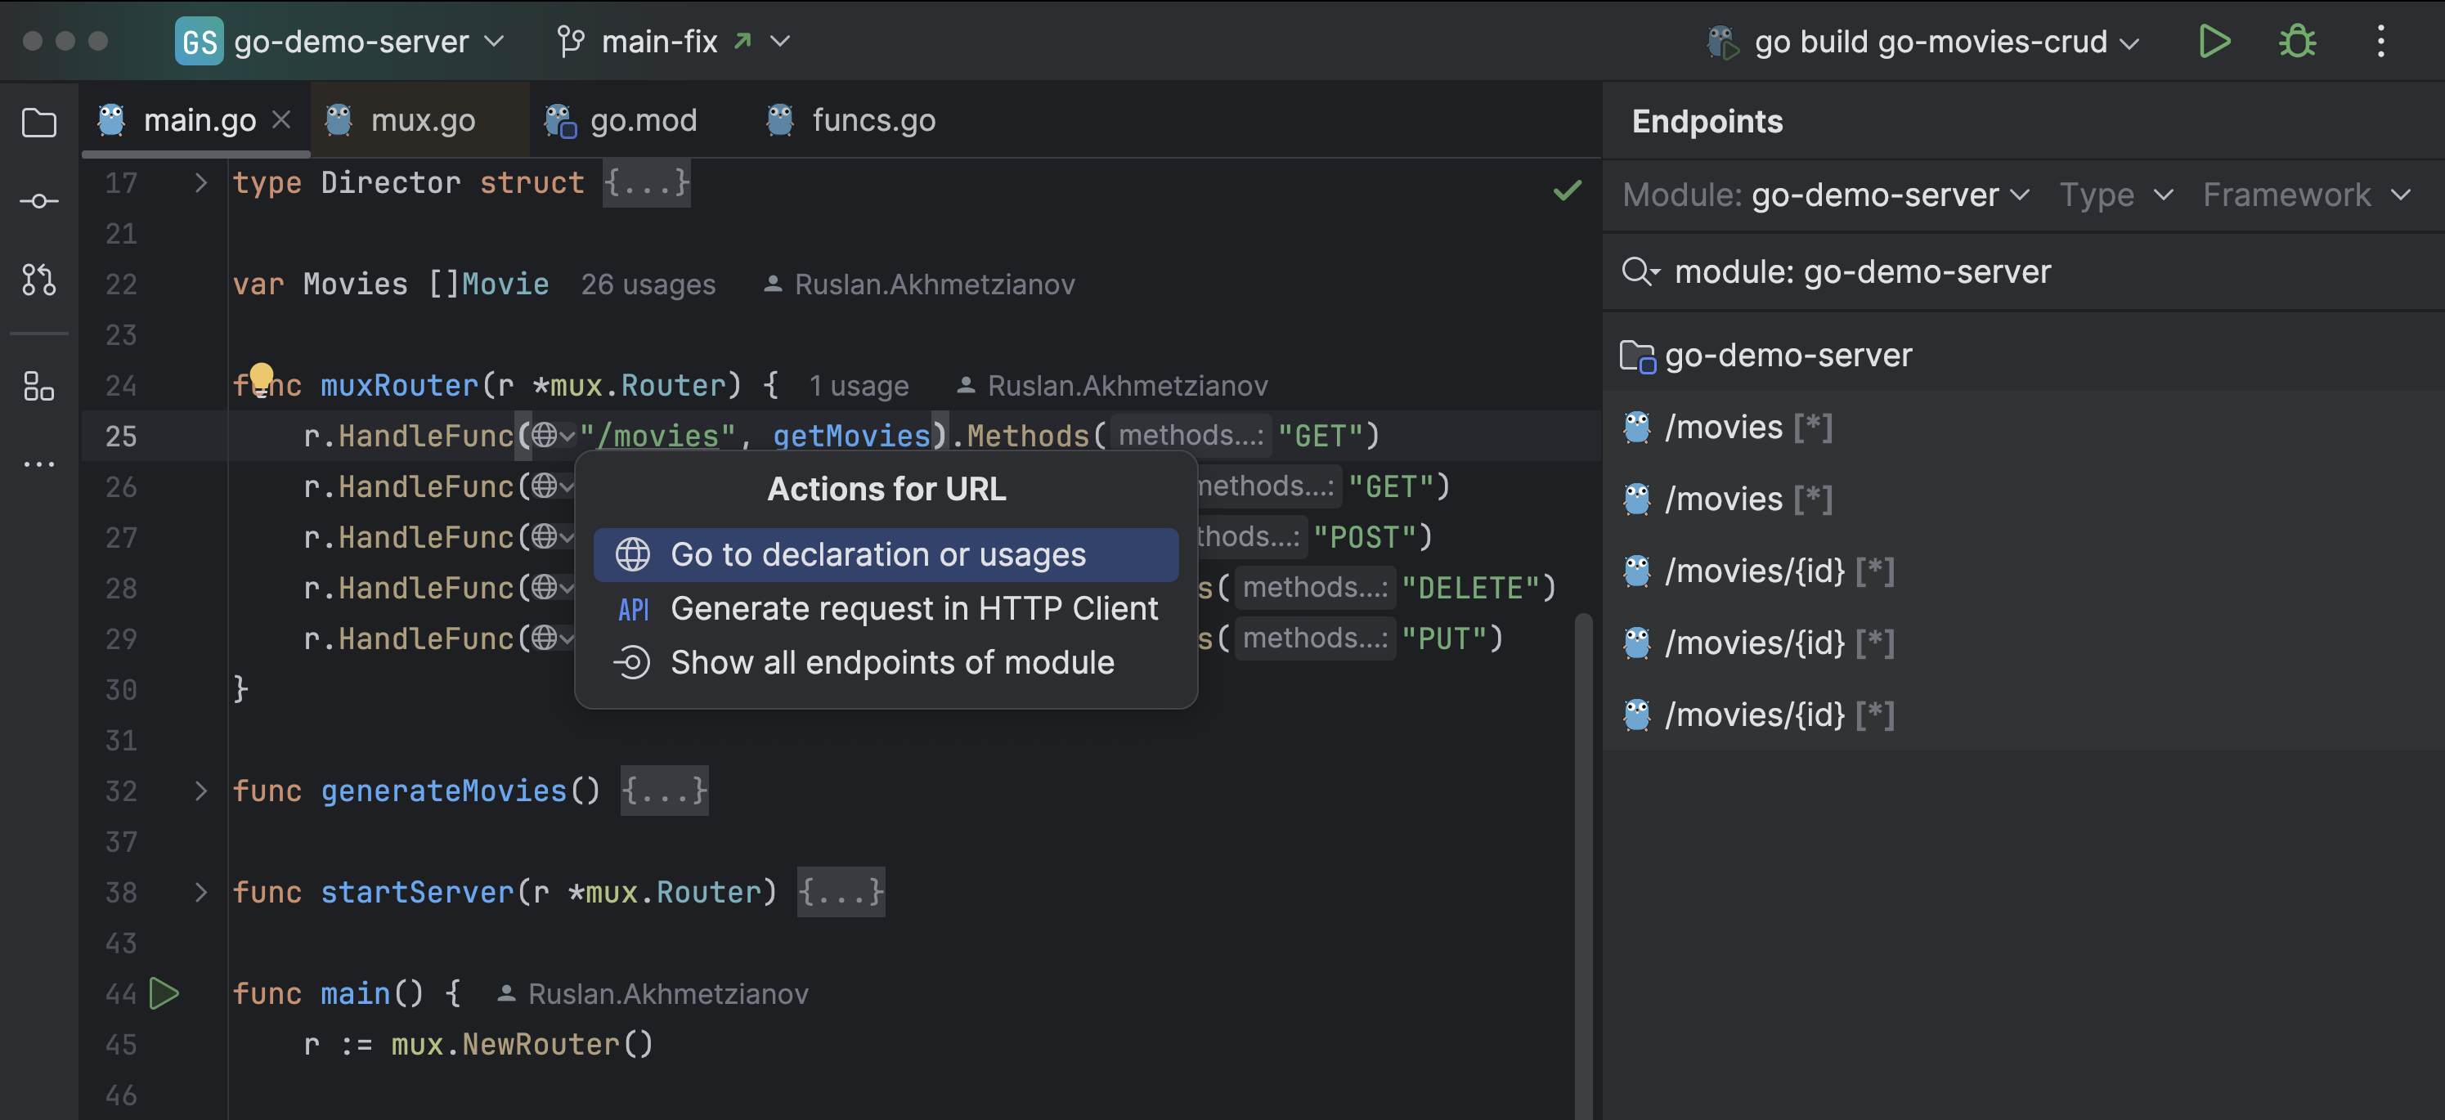Click the "DELETE" method string
2445x1120 pixels.
coord(1470,588)
